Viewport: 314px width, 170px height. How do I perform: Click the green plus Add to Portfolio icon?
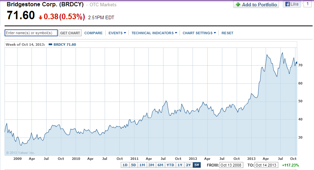click(x=238, y=5)
